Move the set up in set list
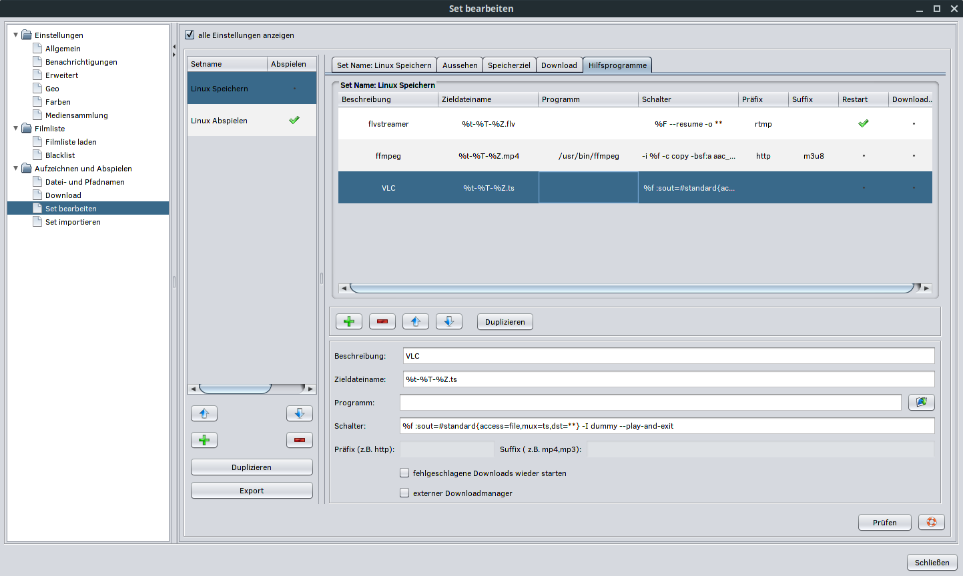Viewport: 963px width, 576px height. click(204, 413)
